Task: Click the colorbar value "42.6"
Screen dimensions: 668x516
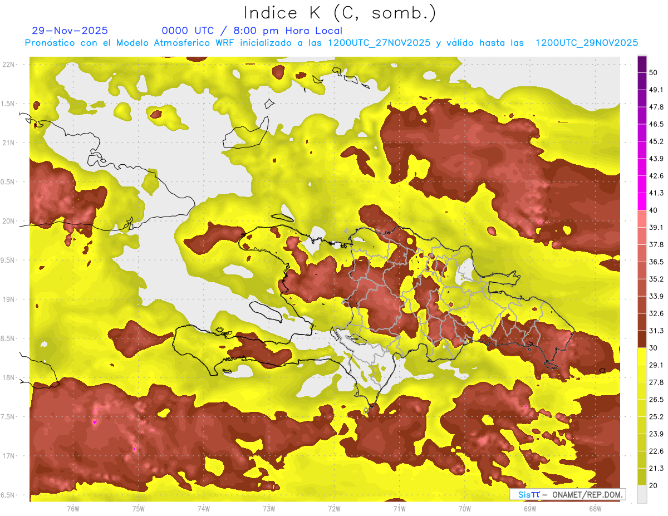Action: tap(656, 176)
